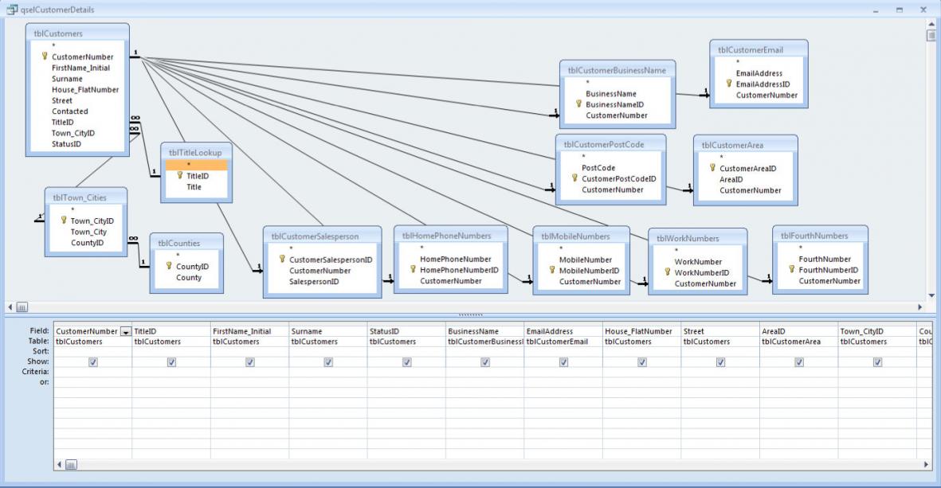
Task: Select StatusID field in tblCustomers list
Action: tap(66, 144)
